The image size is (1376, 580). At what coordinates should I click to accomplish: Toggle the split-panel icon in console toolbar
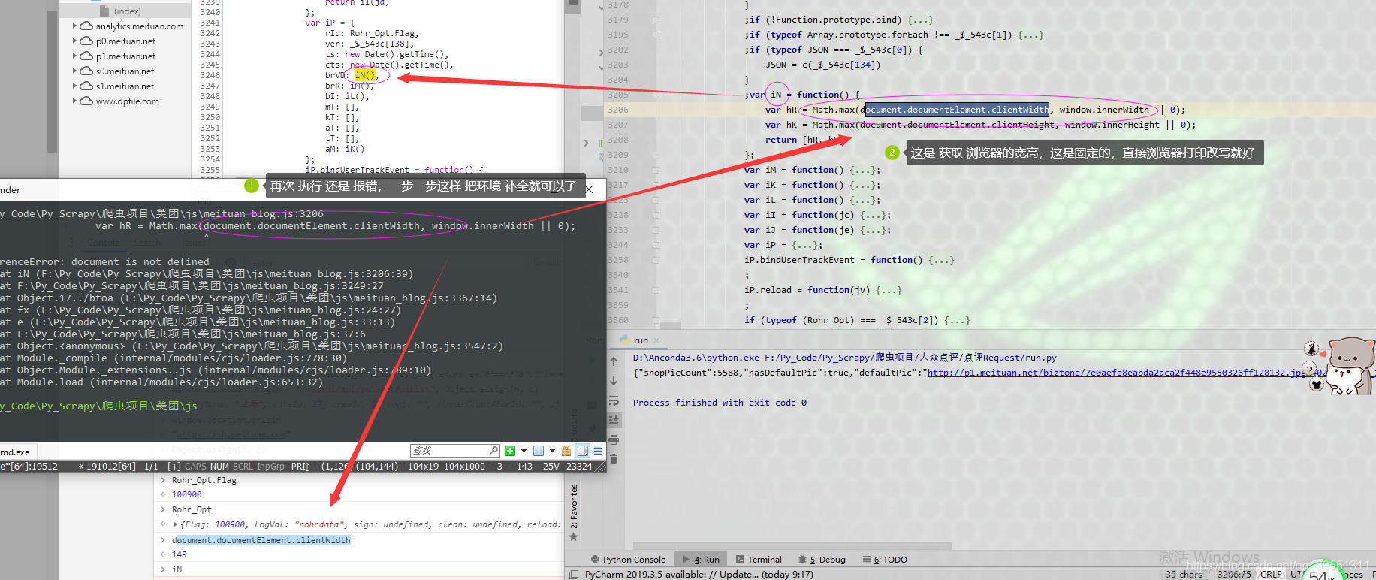583,451
